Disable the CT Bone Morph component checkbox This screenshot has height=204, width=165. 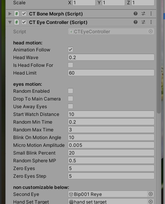coord(24,14)
